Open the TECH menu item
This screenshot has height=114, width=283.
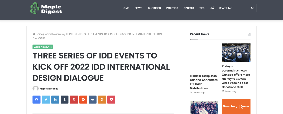point(203,8)
